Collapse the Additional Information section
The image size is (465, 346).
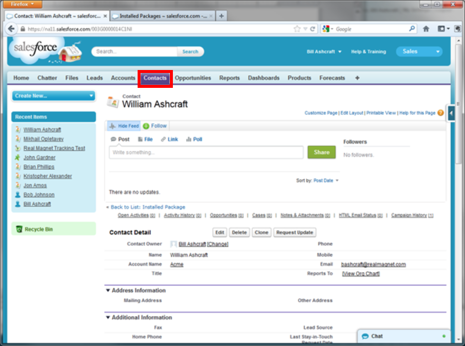pyautogui.click(x=108, y=317)
